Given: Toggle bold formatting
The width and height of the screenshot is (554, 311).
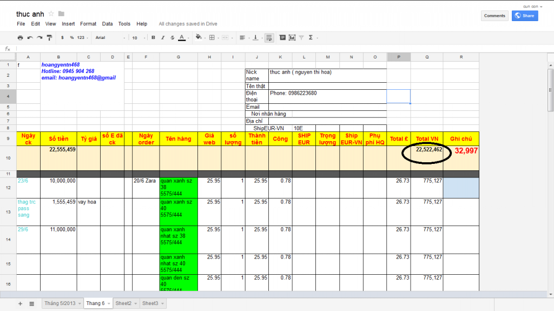Looking at the screenshot, I should coord(154,38).
